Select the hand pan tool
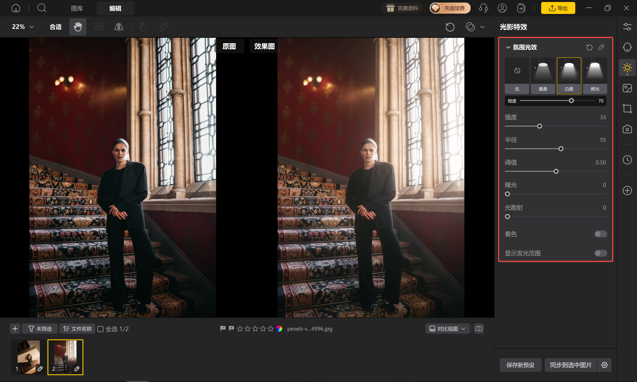 pos(78,27)
